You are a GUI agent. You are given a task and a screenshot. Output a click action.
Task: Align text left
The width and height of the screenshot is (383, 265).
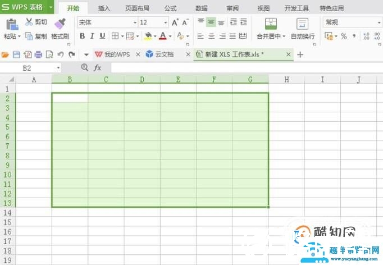(200, 36)
